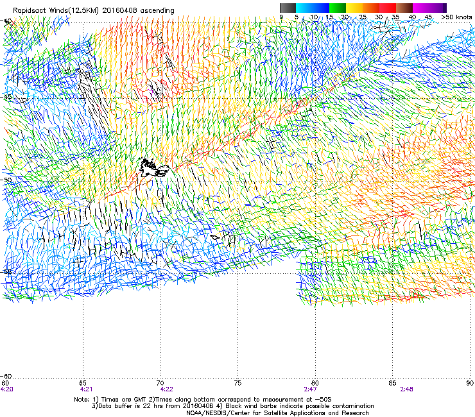Click the 'NOAA/NESDIS/Center for Satellite Applications' credit line
The image size is (475, 417).
(277, 413)
